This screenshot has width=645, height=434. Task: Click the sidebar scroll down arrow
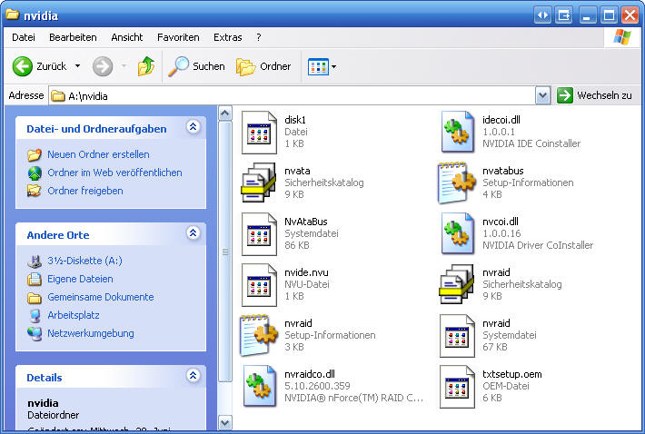point(225,422)
